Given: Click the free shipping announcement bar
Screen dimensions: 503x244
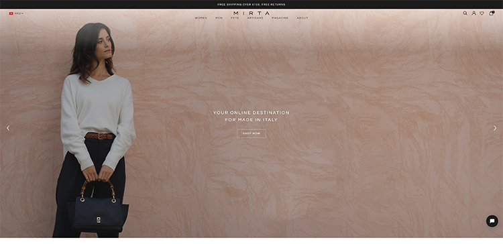Looking at the screenshot, I should pyautogui.click(x=251, y=4).
